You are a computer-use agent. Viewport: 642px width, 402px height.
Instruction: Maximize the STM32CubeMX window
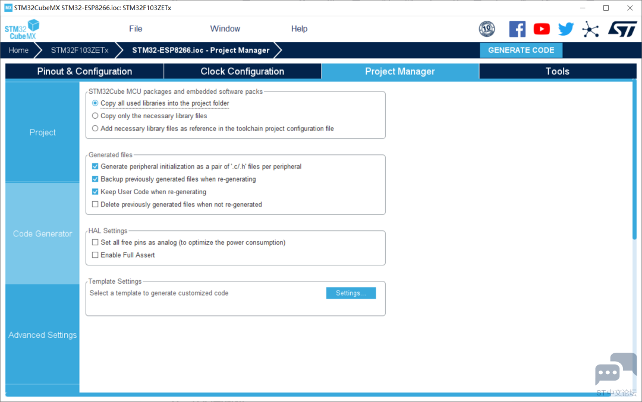[x=606, y=8]
